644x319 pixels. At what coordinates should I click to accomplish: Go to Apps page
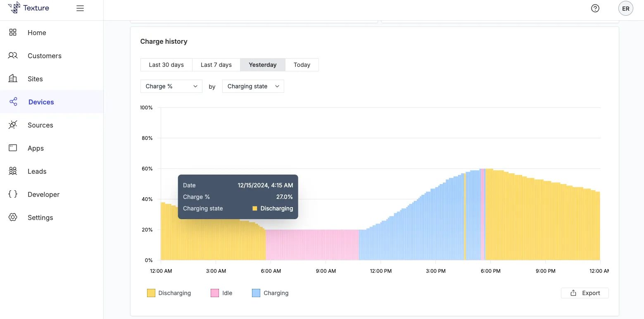click(x=52, y=148)
